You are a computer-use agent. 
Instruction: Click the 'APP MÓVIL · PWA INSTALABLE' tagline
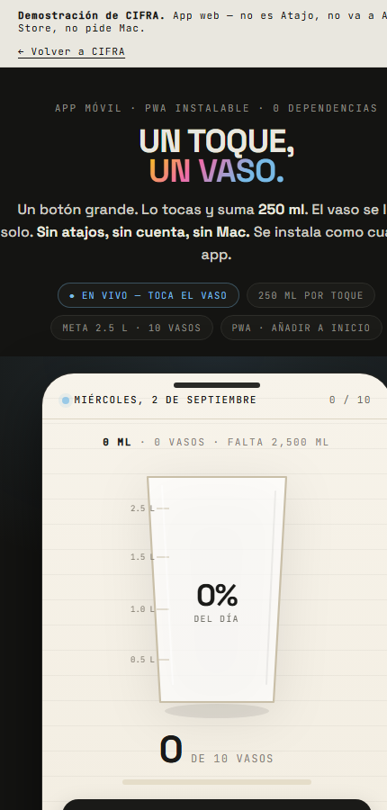click(x=152, y=108)
